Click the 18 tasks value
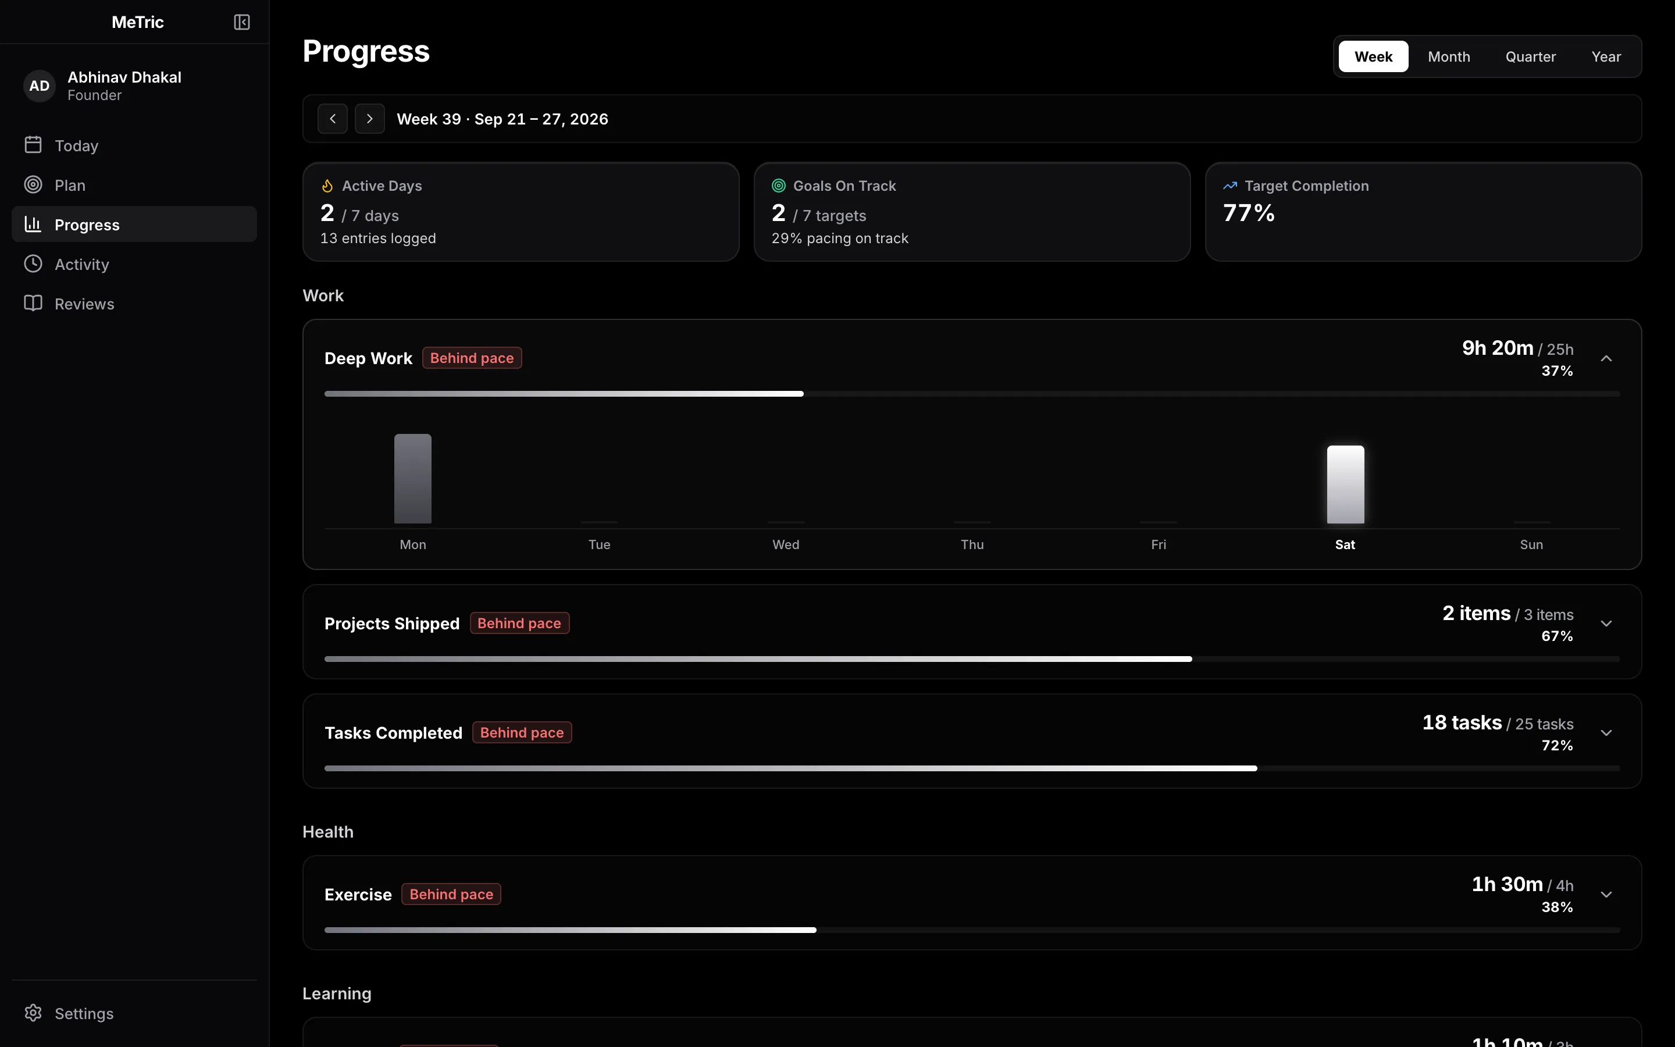The height and width of the screenshot is (1047, 1675). coord(1462,722)
